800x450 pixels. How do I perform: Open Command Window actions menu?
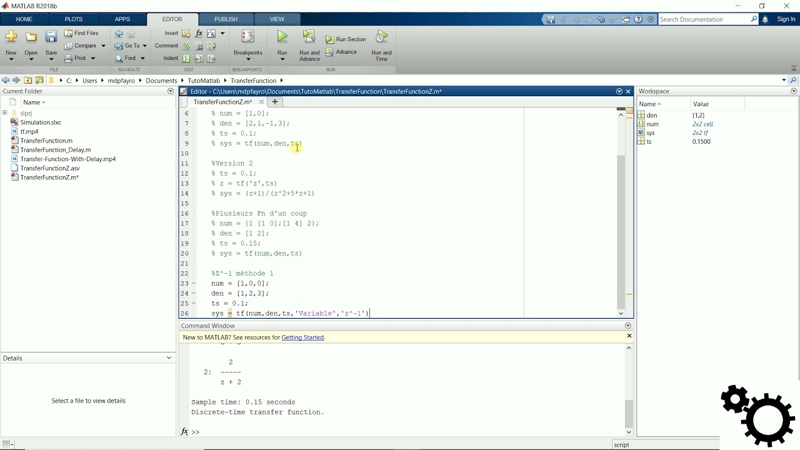tap(628, 326)
